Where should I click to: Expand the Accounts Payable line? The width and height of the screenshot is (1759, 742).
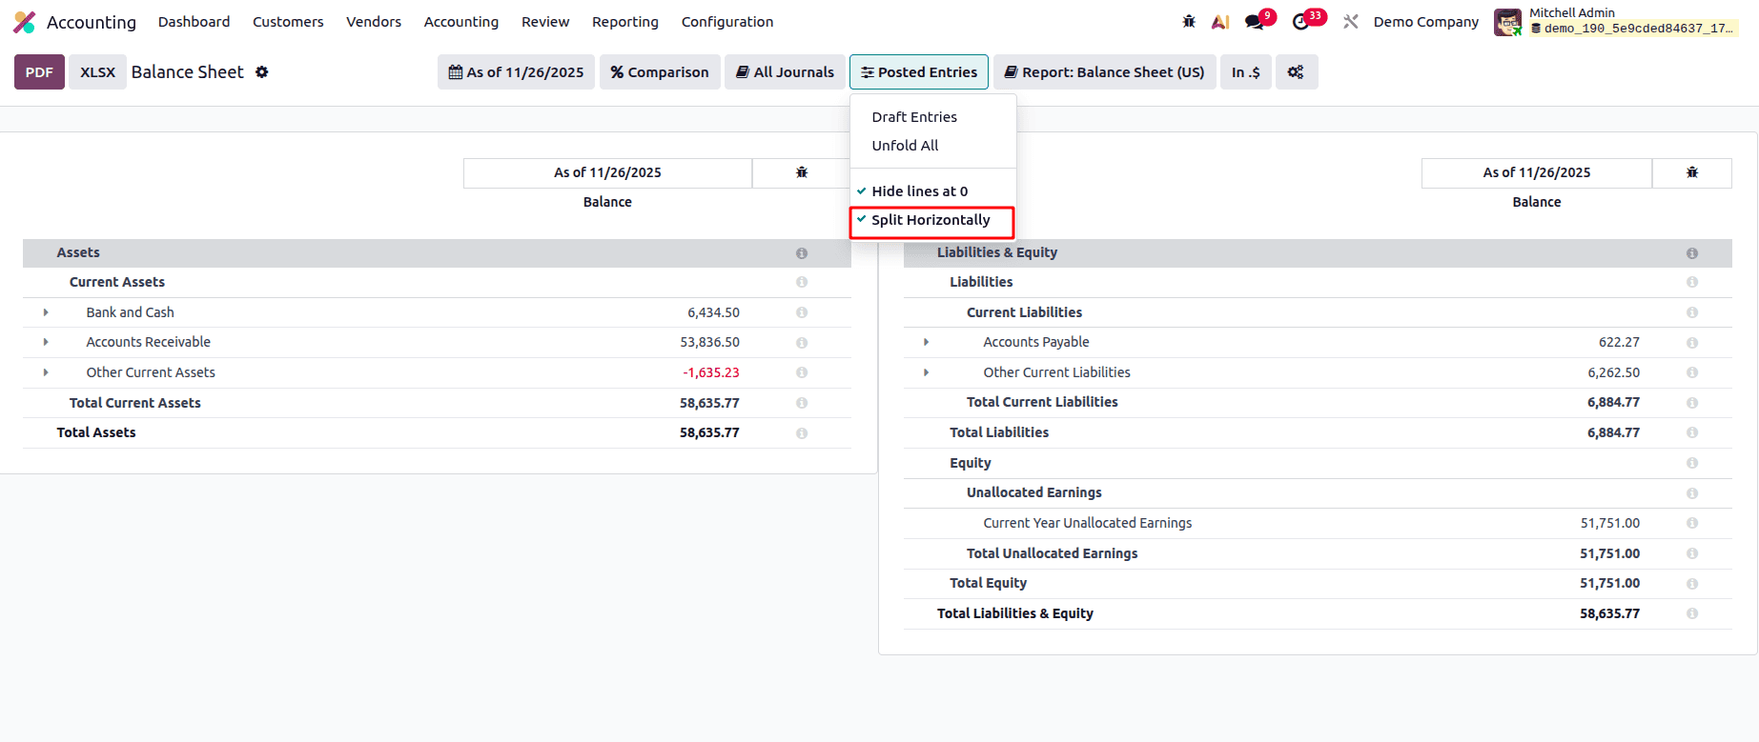(926, 342)
